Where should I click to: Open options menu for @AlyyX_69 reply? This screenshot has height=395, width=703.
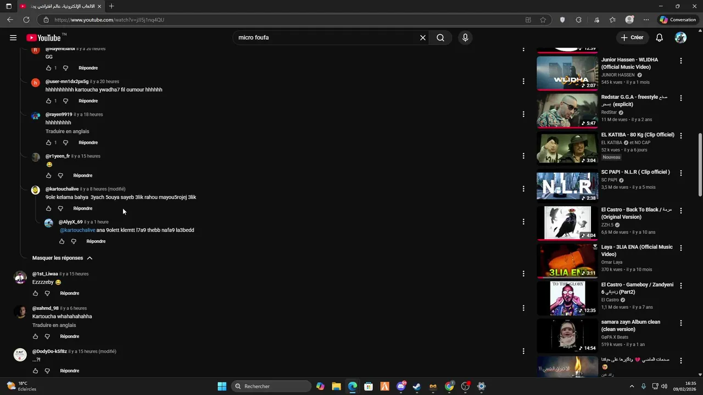[523, 222]
